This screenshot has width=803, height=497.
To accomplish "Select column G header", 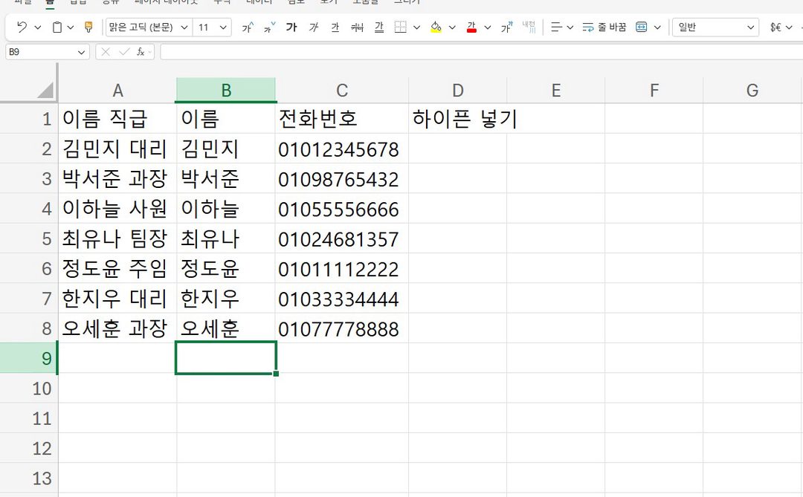I will tap(752, 90).
